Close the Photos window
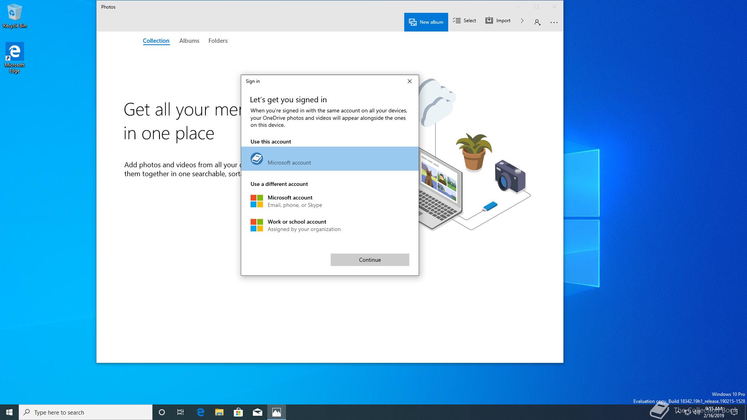Screen dimensions: 747x420 [554, 7]
